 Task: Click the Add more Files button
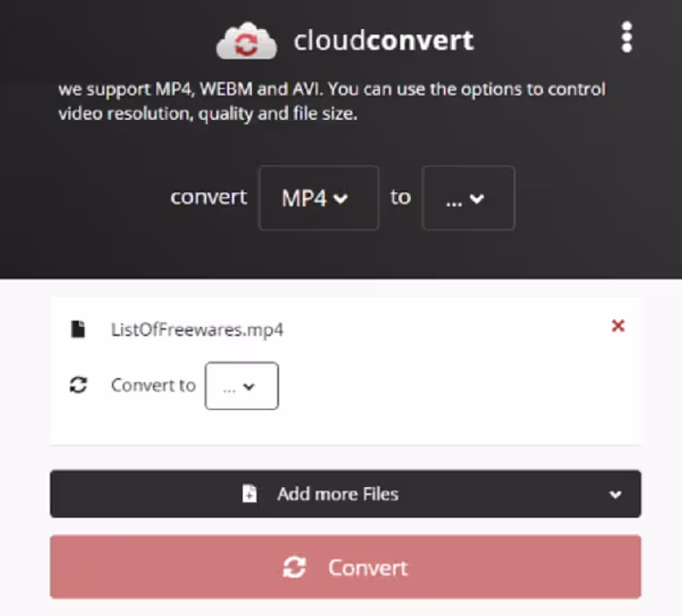(346, 494)
